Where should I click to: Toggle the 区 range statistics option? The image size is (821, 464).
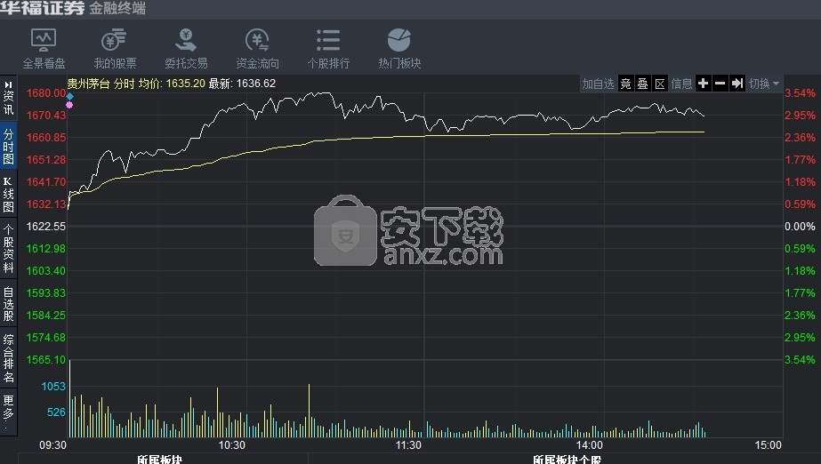click(x=660, y=84)
